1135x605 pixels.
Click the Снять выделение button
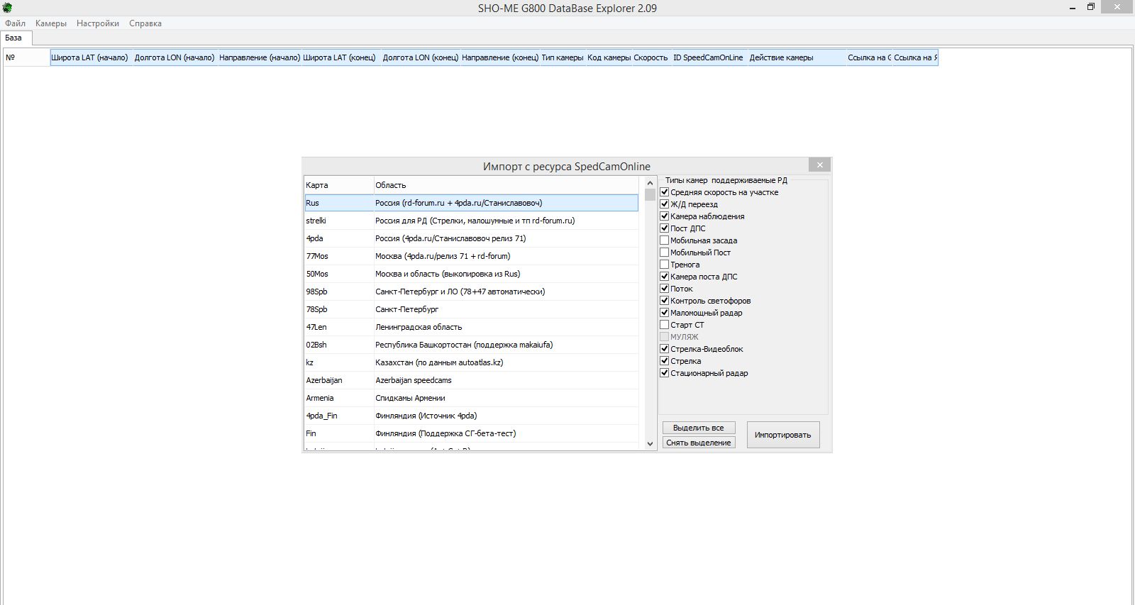[699, 443]
